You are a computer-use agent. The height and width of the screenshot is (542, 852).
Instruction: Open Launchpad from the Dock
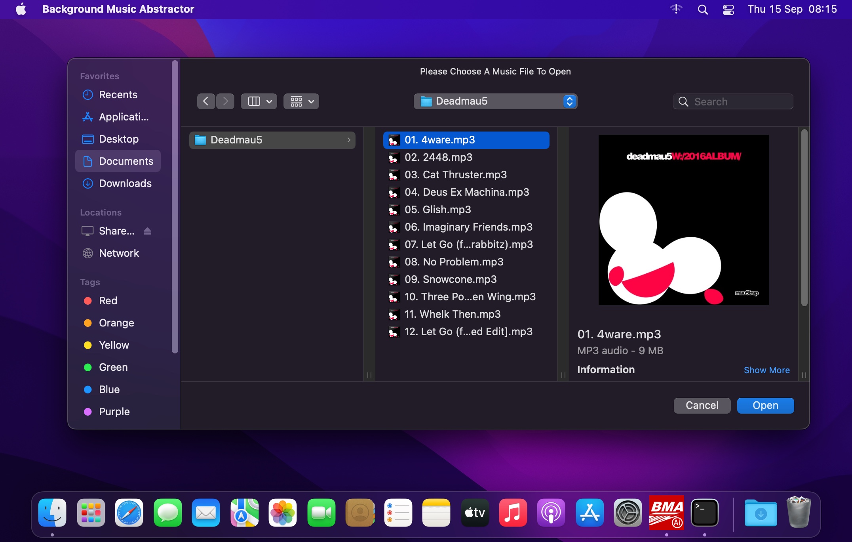91,513
